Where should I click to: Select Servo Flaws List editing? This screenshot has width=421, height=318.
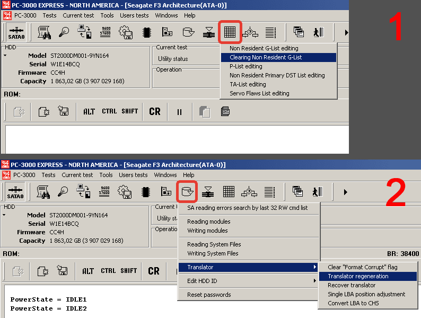278,93
